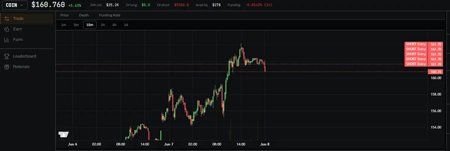The width and height of the screenshot is (450, 151).
Task: Select the Price chart tab
Action: pos(64,15)
